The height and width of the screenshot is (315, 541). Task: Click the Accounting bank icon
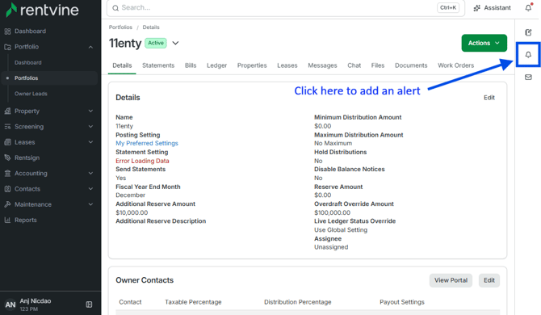7,173
